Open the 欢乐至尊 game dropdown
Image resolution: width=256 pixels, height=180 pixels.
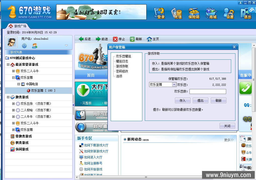[x=174, y=85]
